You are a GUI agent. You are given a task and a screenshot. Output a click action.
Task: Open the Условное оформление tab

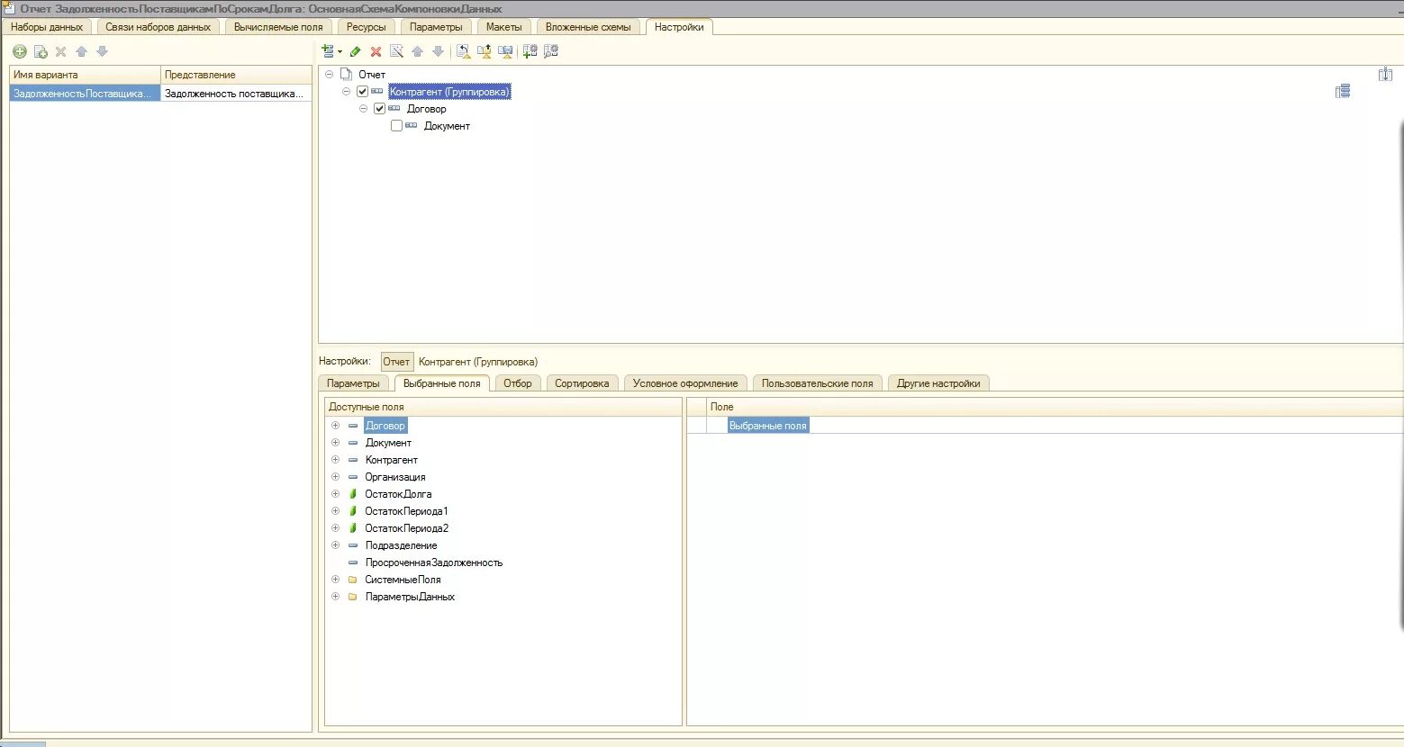pos(685,383)
